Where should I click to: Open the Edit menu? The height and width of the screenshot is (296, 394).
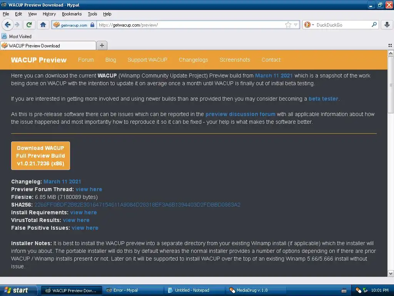click(x=18, y=14)
